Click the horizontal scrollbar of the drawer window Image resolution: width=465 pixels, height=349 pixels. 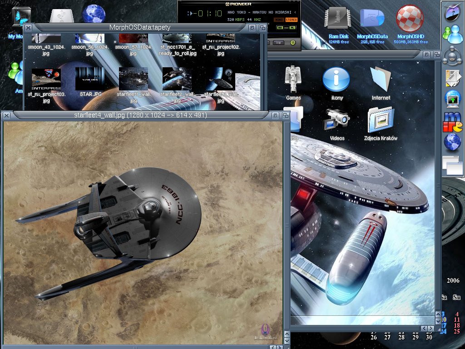click(355, 328)
